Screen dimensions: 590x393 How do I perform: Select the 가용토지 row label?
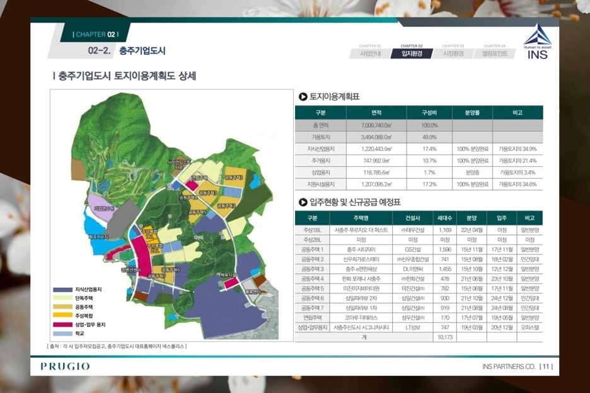(321, 137)
